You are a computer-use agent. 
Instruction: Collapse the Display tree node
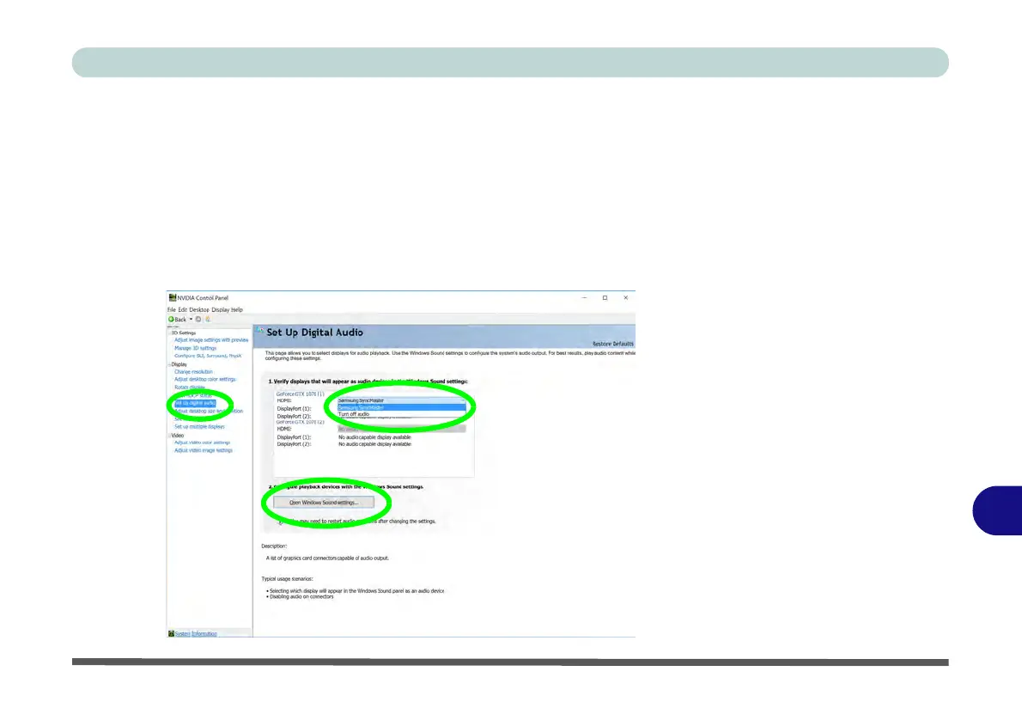click(x=169, y=364)
